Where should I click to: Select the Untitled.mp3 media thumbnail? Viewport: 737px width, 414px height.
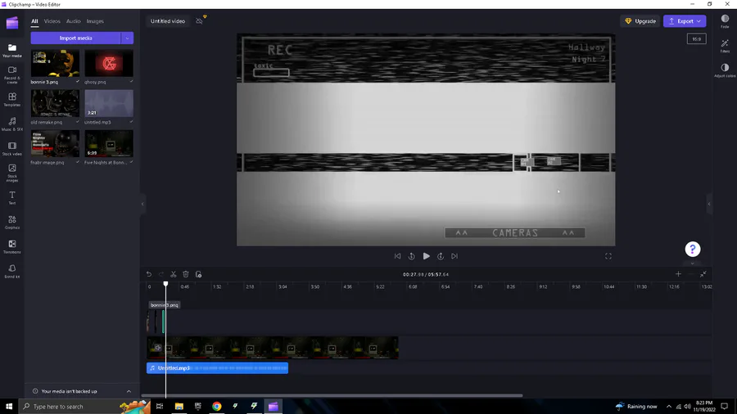point(109,103)
